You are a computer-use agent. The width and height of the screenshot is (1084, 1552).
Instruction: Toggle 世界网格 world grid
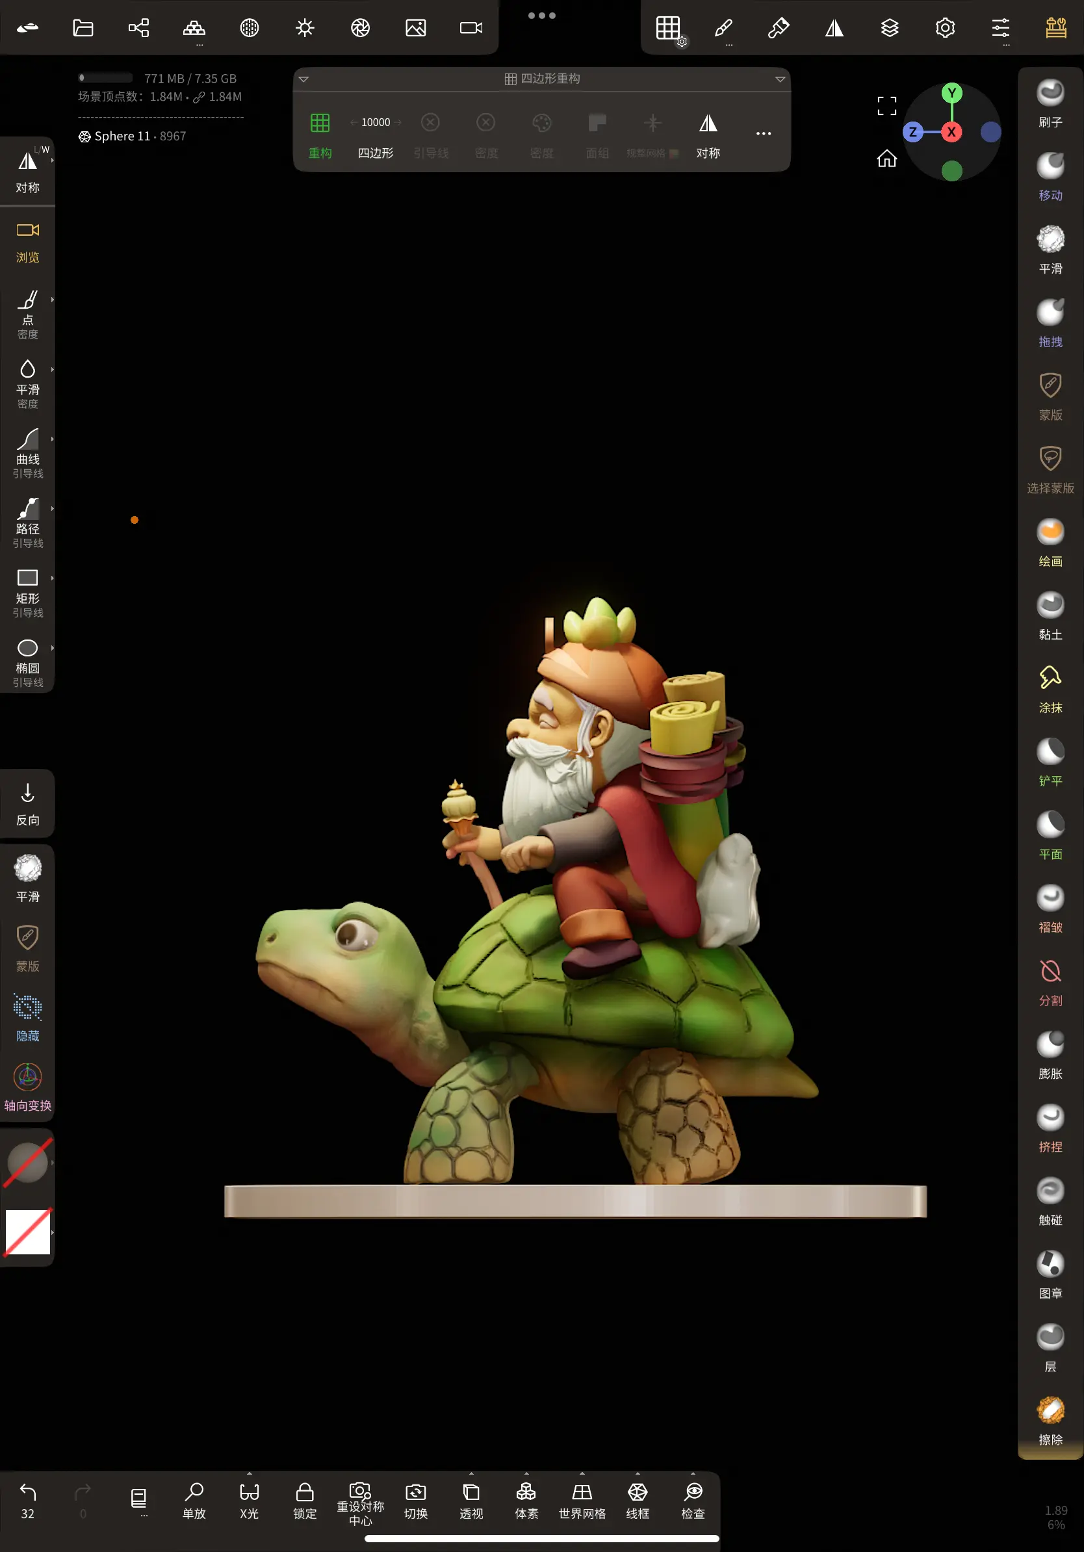point(582,1502)
